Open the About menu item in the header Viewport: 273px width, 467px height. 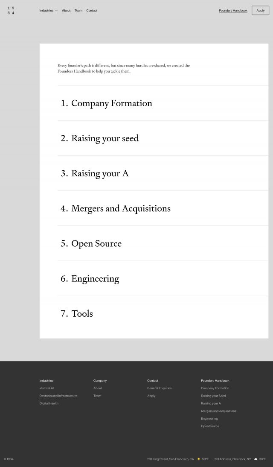pos(66,11)
